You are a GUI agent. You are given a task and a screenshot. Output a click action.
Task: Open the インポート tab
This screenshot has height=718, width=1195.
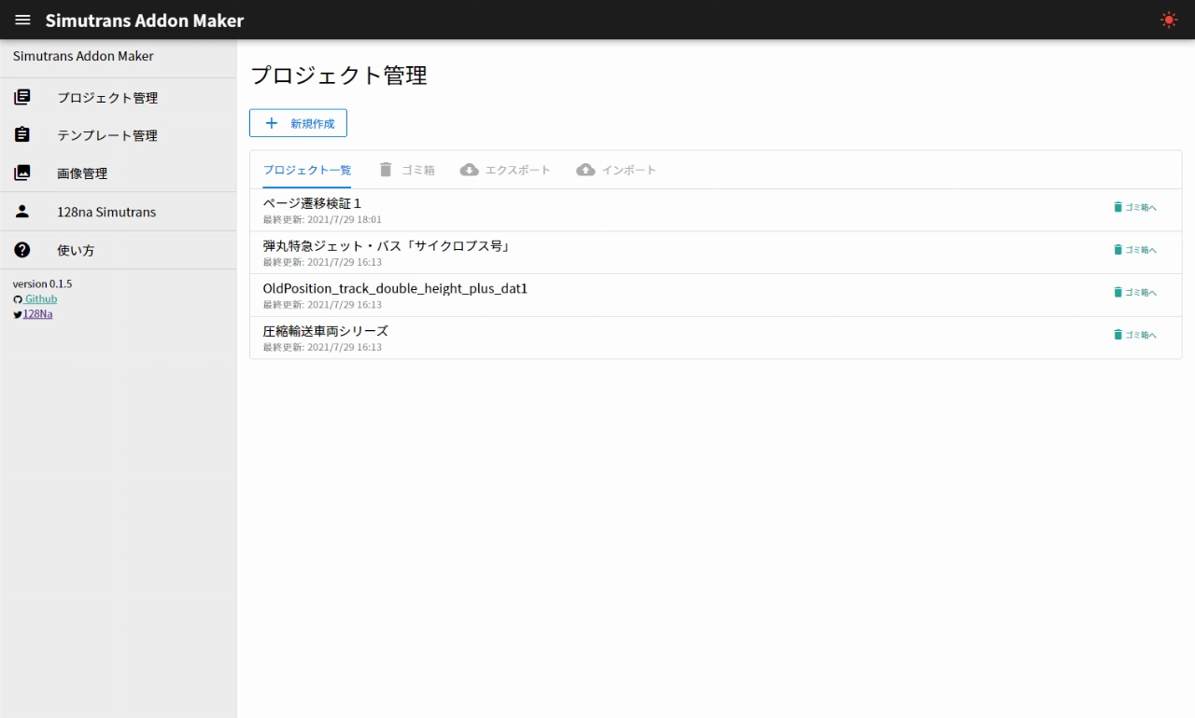pos(616,170)
